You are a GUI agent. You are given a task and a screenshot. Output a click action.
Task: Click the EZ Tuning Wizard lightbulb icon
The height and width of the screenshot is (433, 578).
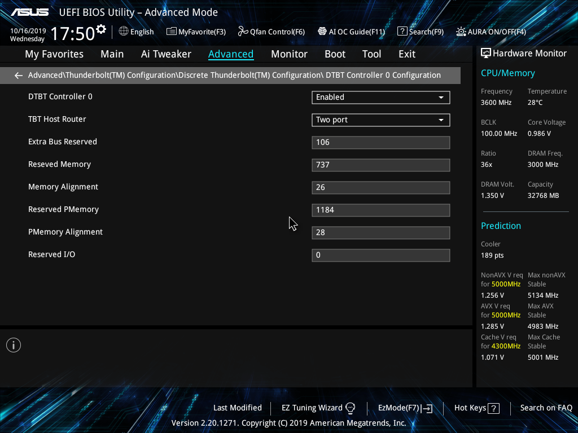coord(350,408)
